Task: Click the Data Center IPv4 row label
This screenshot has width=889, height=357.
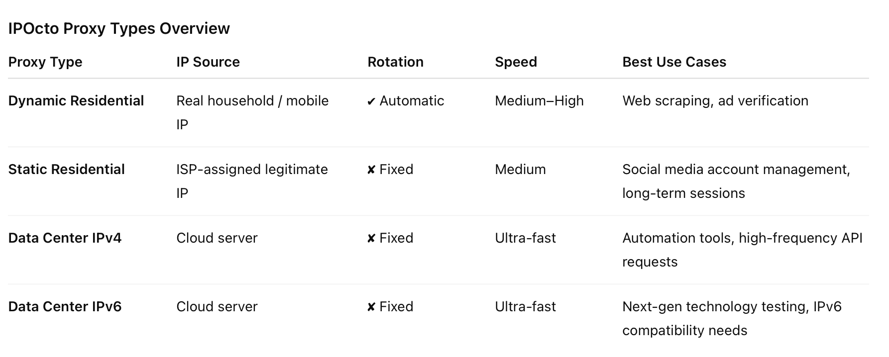Action: (65, 238)
